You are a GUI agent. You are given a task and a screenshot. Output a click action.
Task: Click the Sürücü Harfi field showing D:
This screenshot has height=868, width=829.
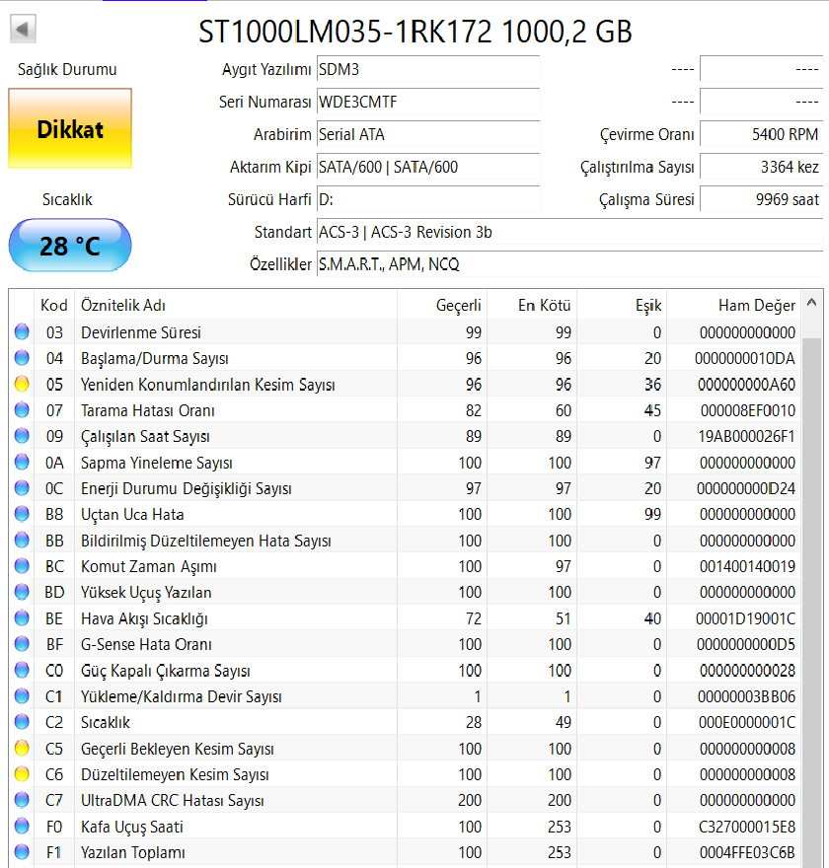coord(428,199)
